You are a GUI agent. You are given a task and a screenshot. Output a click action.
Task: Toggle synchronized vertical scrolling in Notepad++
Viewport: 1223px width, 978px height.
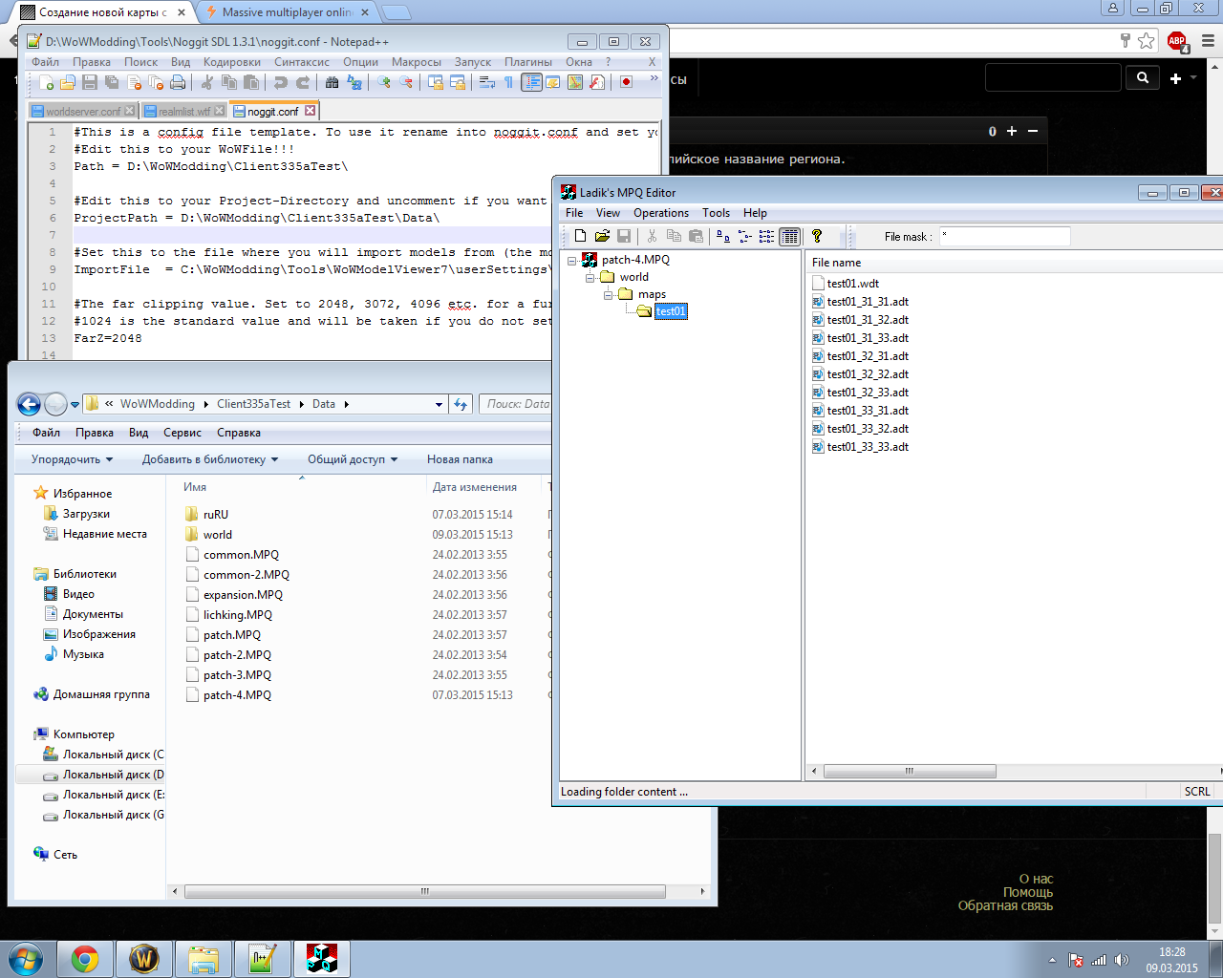[x=435, y=83]
